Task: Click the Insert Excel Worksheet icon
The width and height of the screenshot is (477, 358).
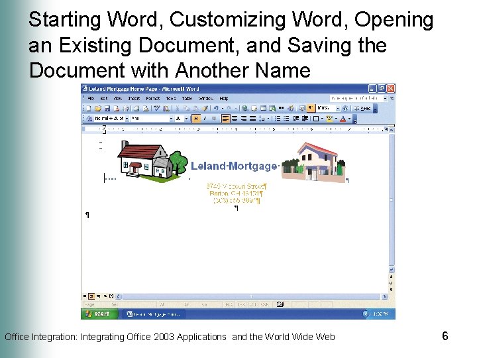Action: tap(272, 108)
